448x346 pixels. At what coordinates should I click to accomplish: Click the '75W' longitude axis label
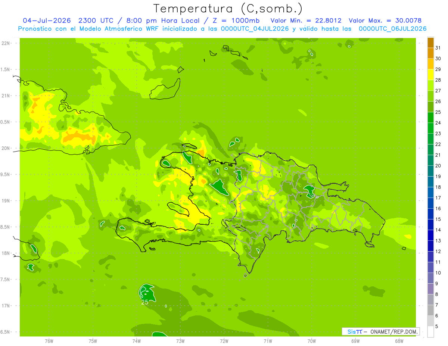tap(93, 341)
